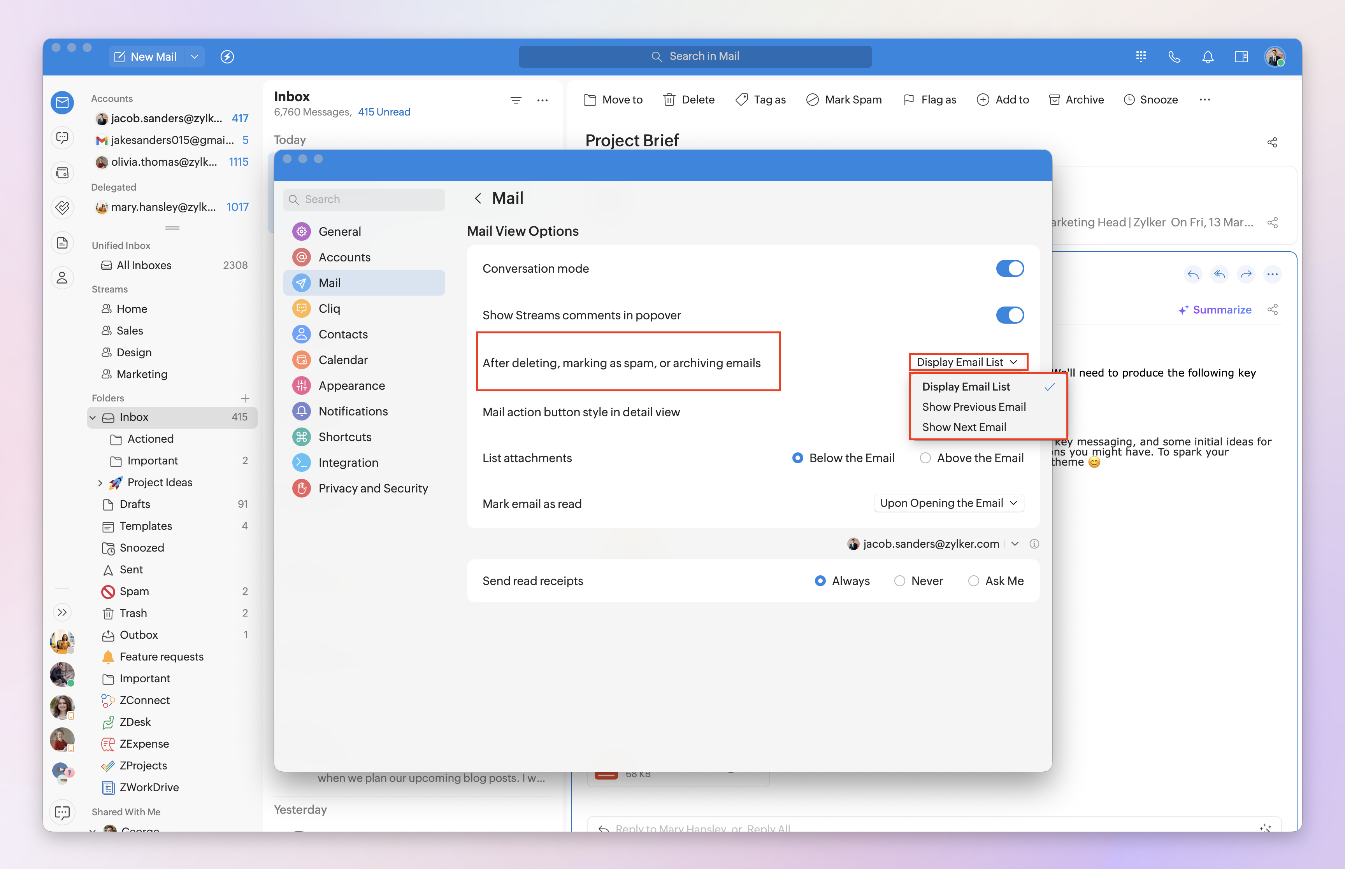Screen dimensions: 1345x869
Task: Choose Show Next Email option
Action: [x=964, y=427]
